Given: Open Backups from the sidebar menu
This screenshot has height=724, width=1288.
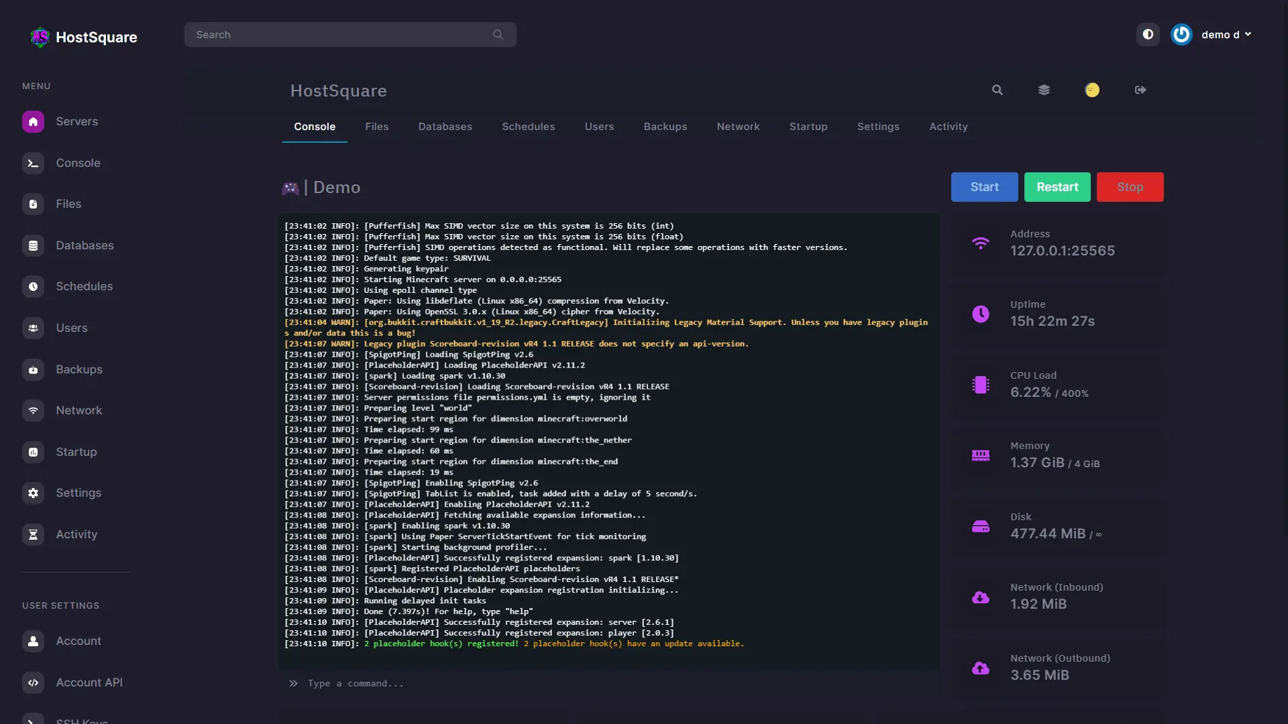Looking at the screenshot, I should pos(78,369).
